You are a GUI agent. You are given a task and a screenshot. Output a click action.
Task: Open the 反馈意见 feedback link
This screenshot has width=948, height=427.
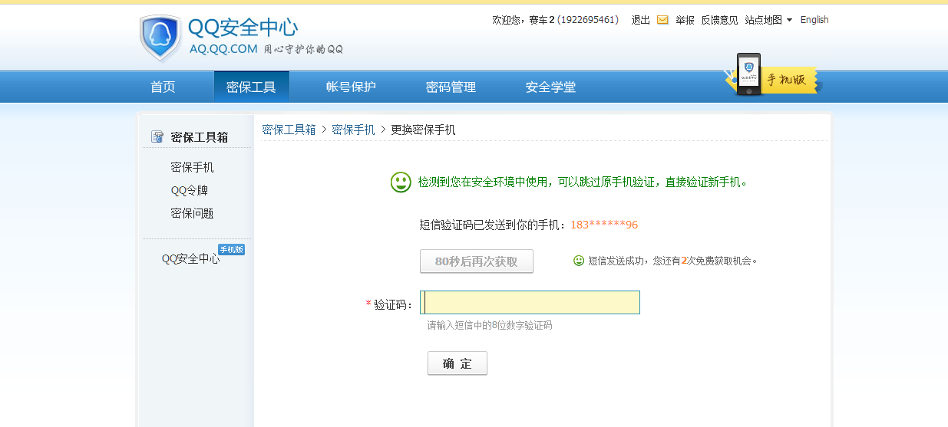[719, 21]
